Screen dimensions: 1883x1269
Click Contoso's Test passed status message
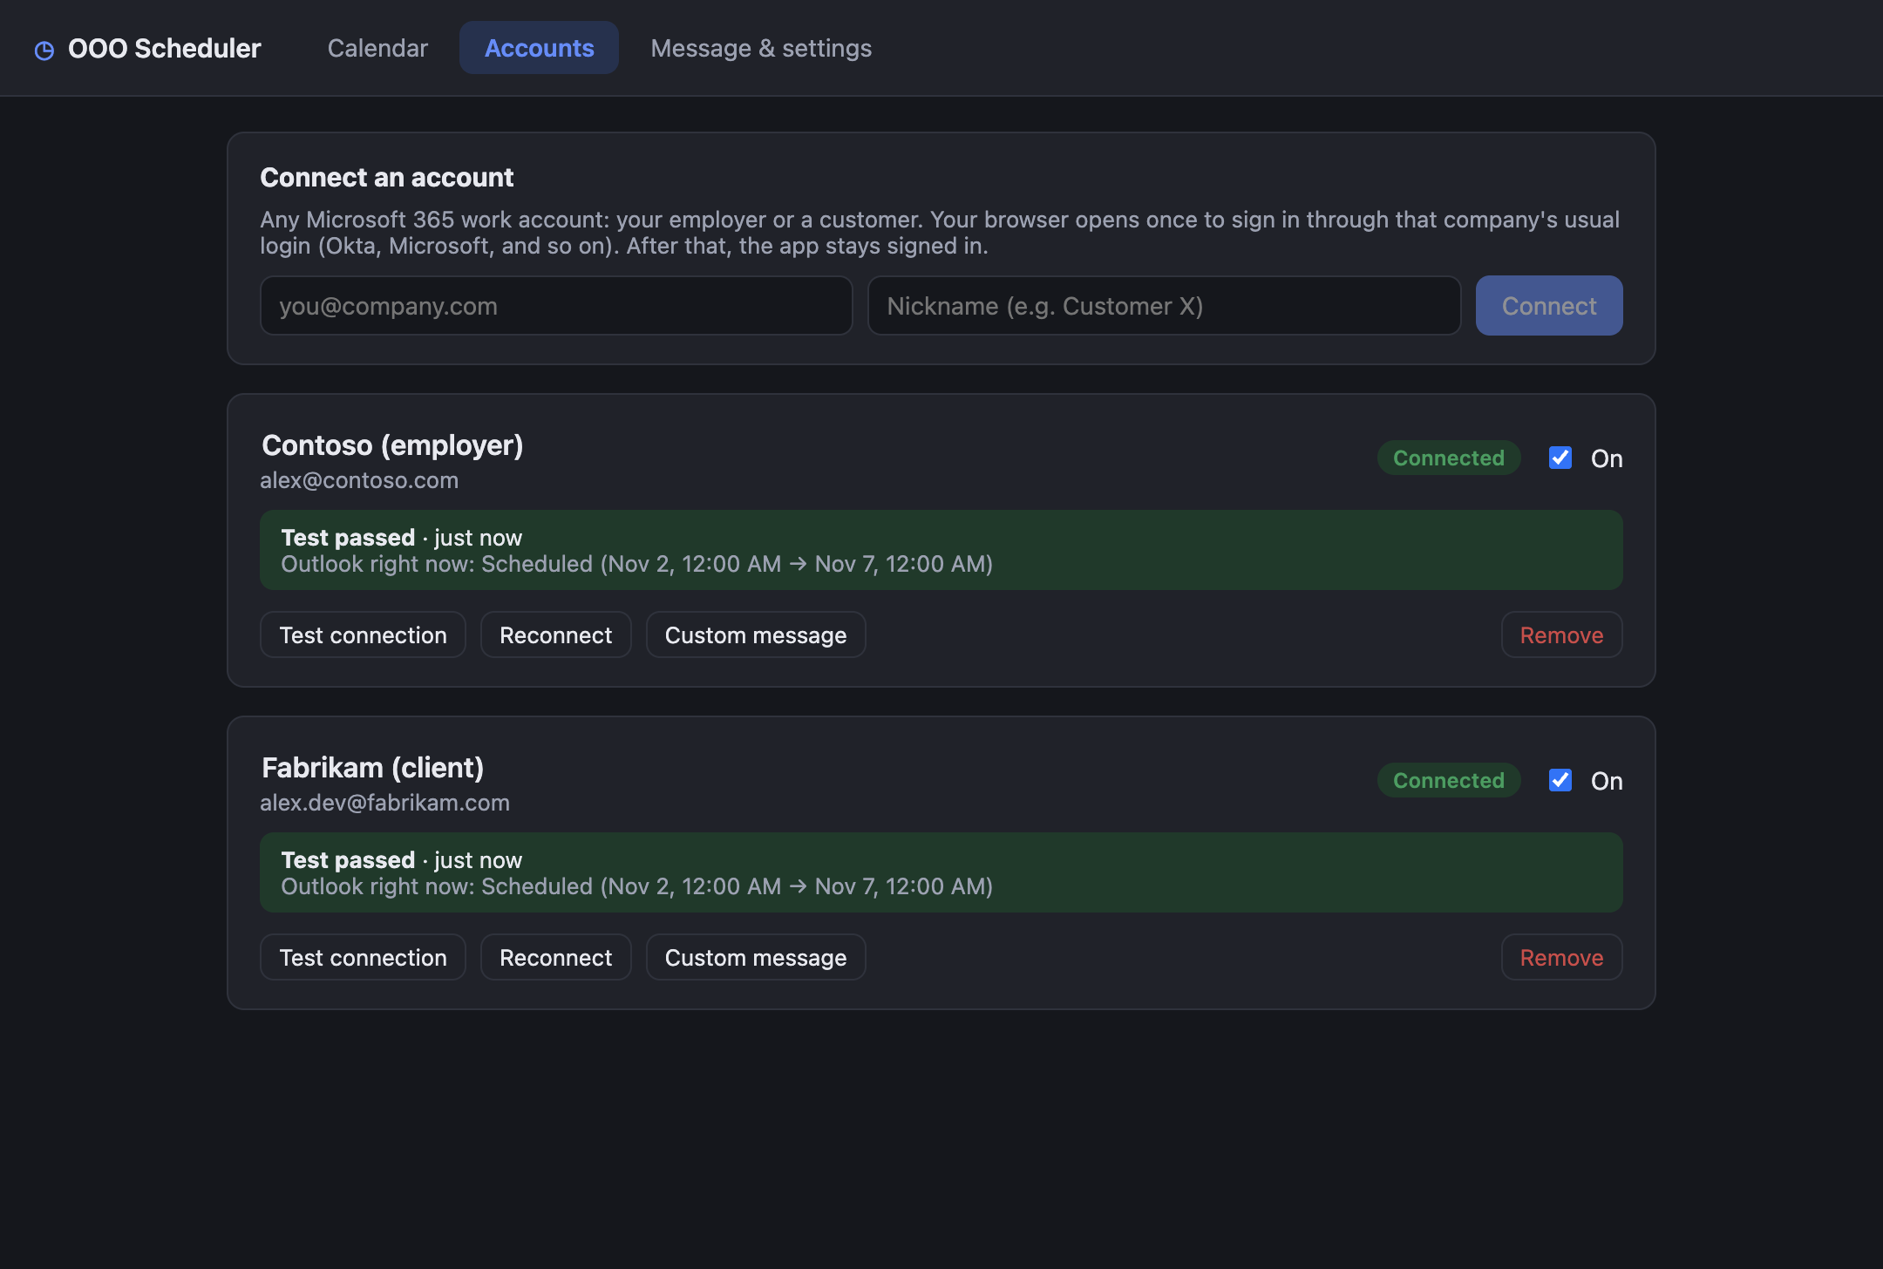[941, 550]
